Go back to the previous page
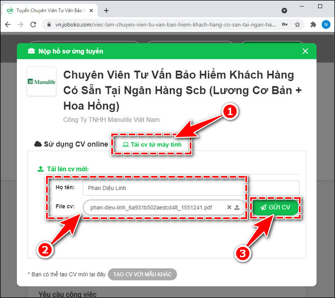The image size is (335, 298). 8,24
